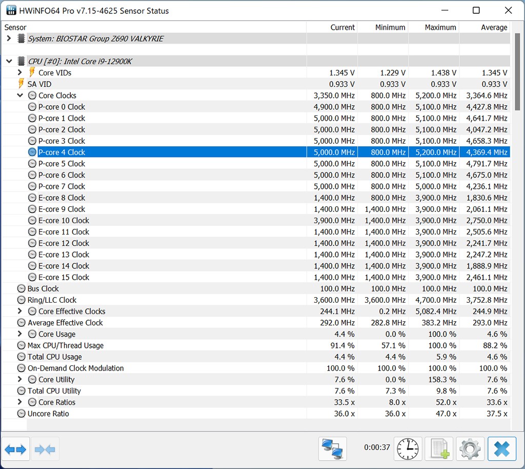Collapse the CPU Intel Core i9-12900K section

(9, 62)
